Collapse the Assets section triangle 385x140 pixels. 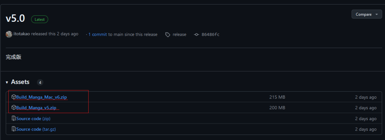click(7, 82)
